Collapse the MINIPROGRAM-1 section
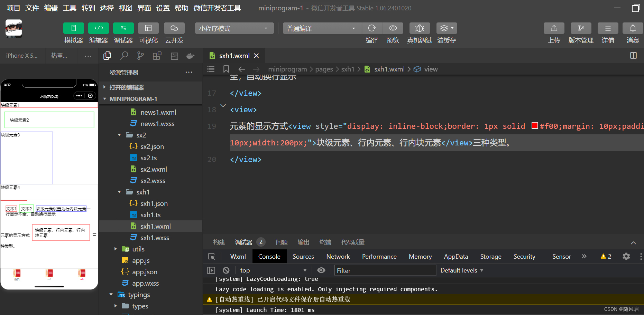 pos(151,99)
